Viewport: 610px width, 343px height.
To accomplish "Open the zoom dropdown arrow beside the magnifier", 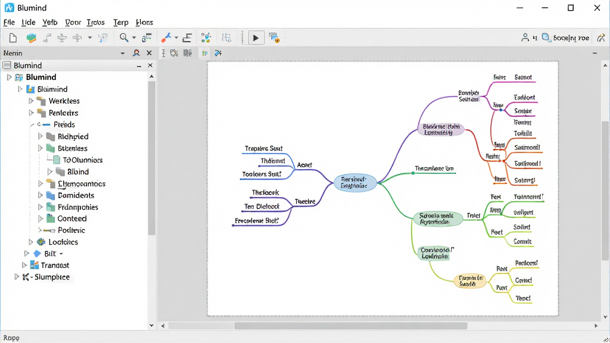I will click(x=134, y=38).
